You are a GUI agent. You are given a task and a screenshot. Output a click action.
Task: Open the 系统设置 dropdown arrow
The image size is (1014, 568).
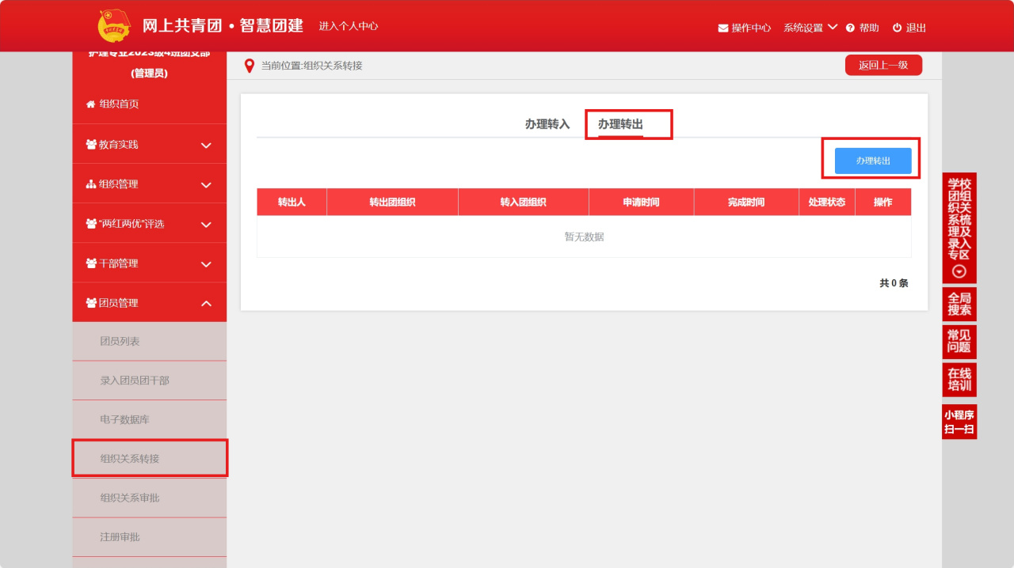point(833,27)
